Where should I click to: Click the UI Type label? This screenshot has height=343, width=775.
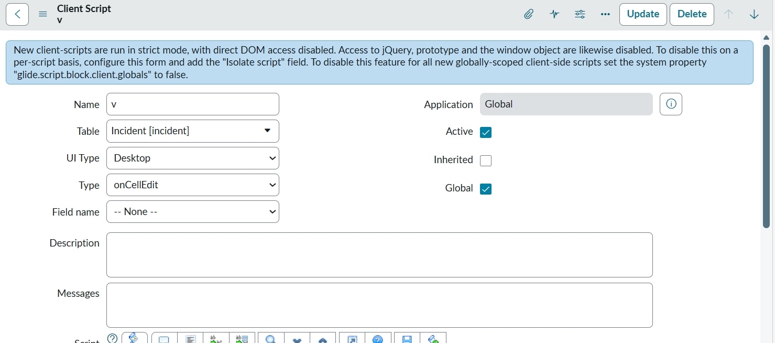(x=83, y=158)
